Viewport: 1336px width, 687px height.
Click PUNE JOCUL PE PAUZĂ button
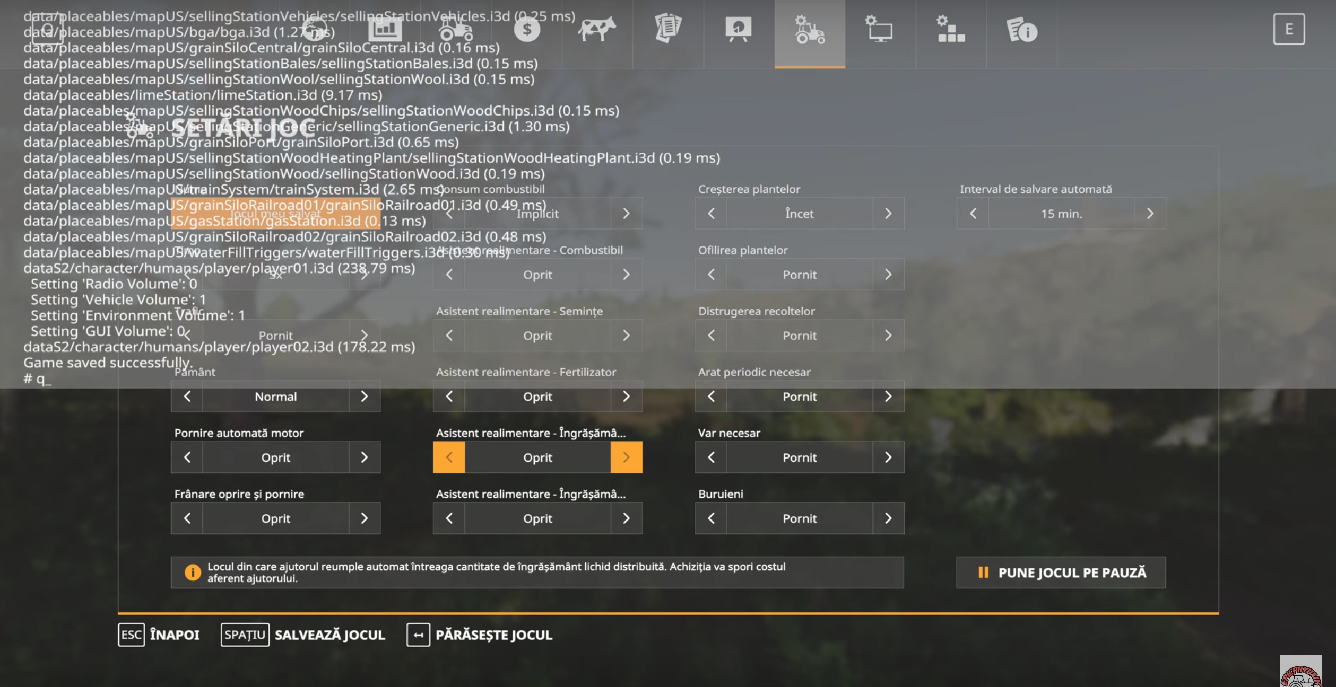pos(1061,572)
